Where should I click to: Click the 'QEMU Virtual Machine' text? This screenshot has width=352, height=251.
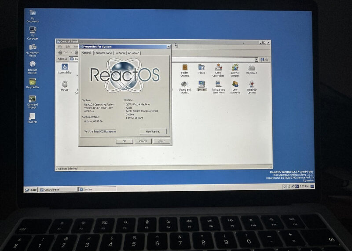click(138, 104)
